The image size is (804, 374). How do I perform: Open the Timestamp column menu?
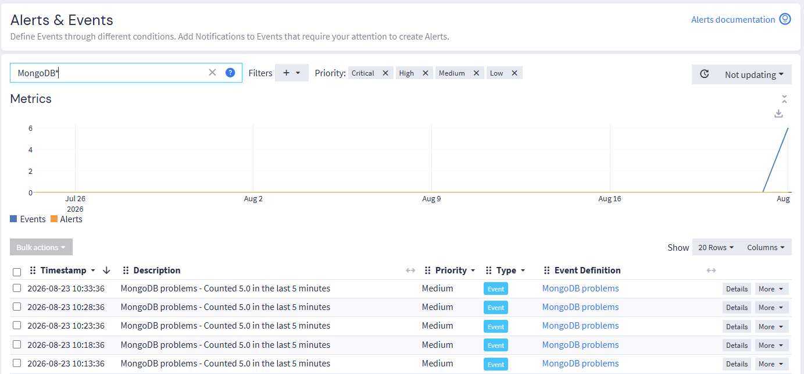pos(93,270)
